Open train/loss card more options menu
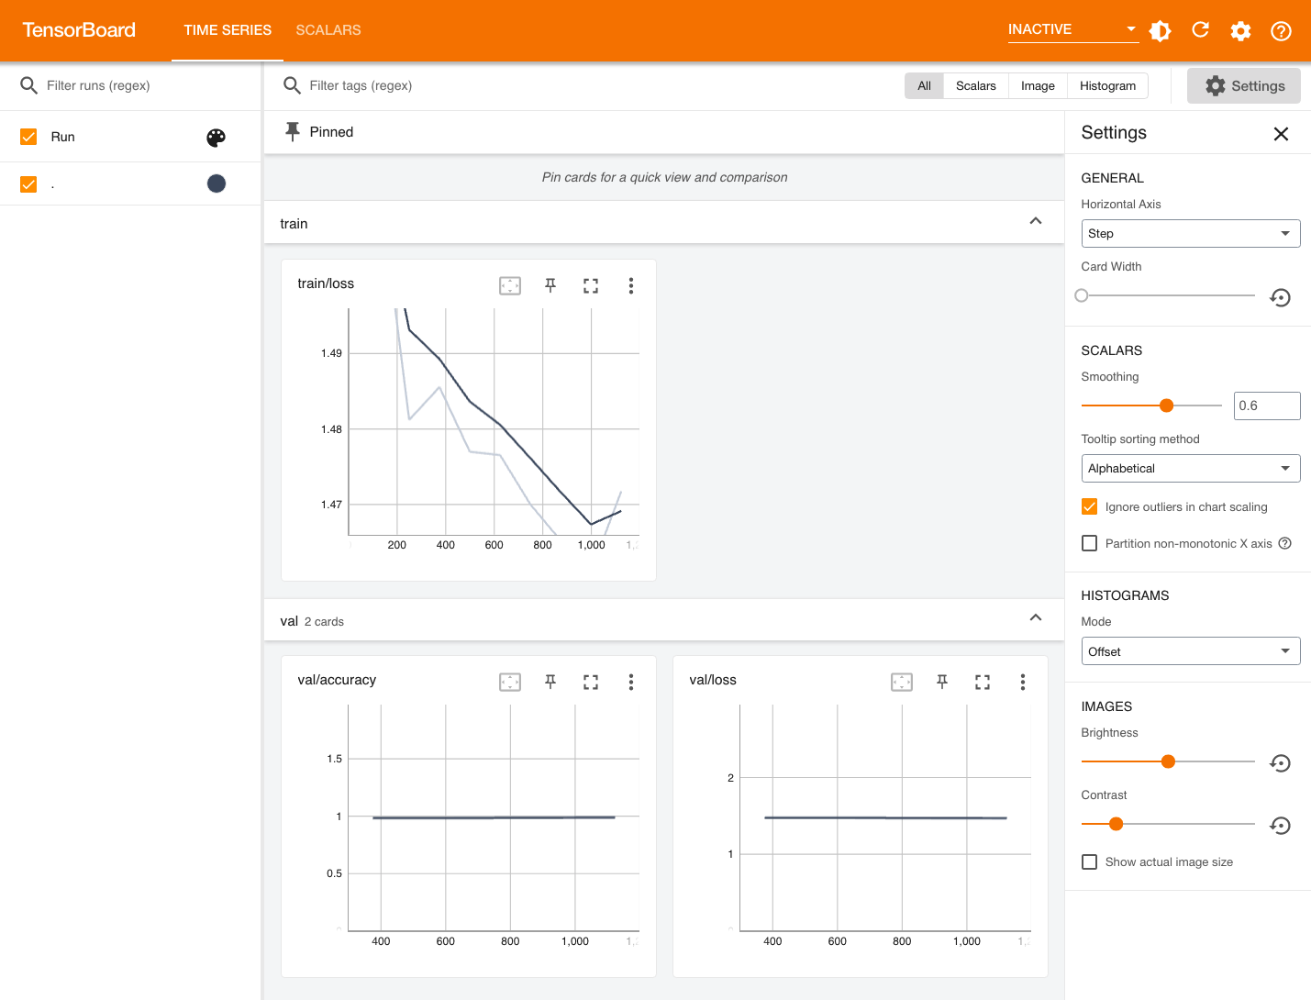Image resolution: width=1311 pixels, height=1000 pixels. click(631, 285)
